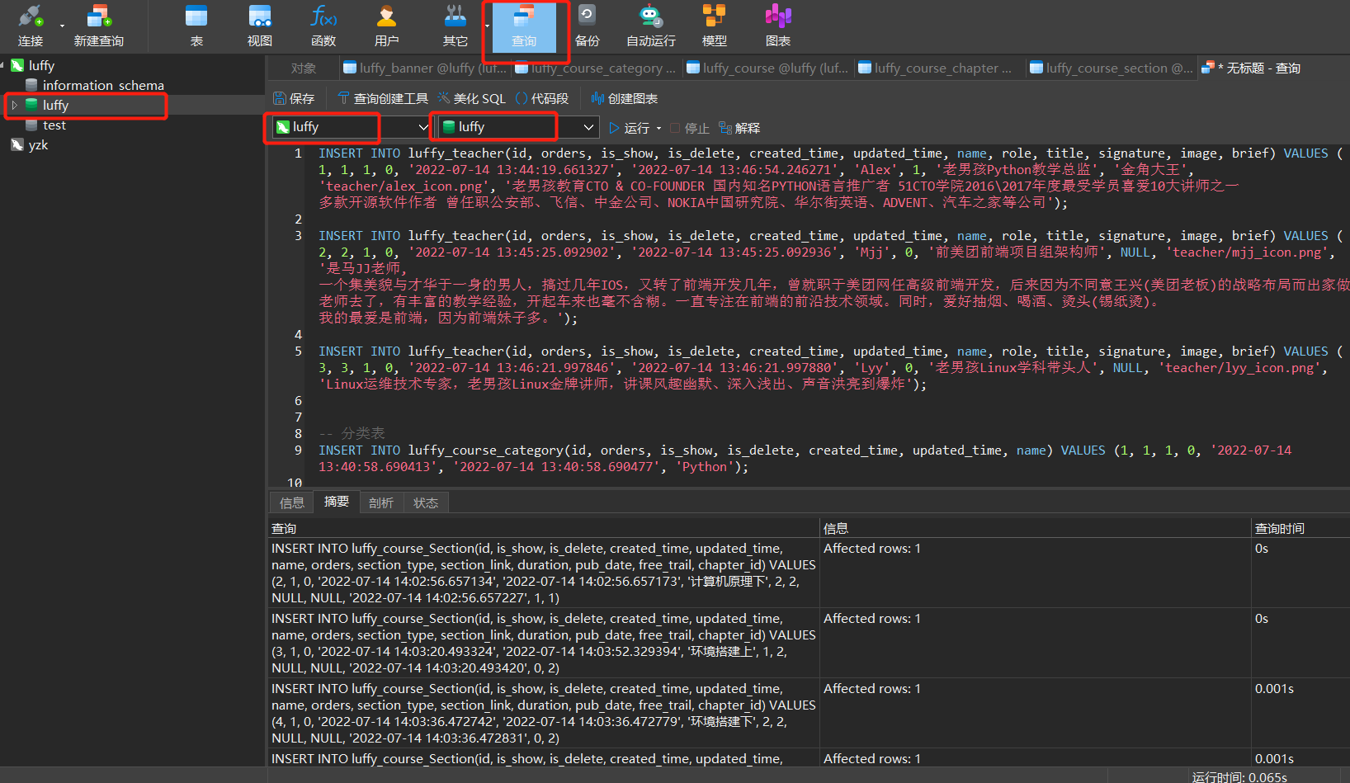Open the dropdown arrow beside 连接
Image resolution: width=1350 pixels, height=783 pixels.
click(x=62, y=26)
